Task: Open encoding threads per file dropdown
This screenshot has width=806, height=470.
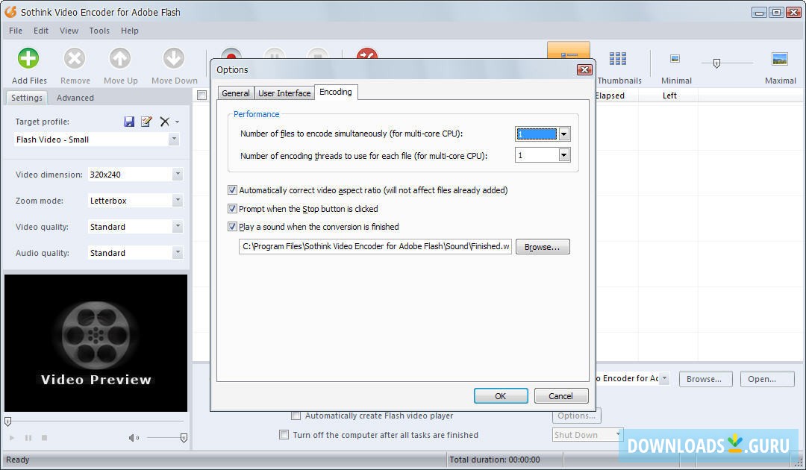Action: pos(564,155)
